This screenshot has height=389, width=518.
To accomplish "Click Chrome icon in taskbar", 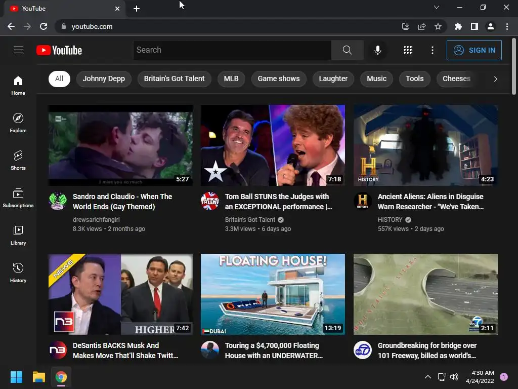I will [61, 377].
